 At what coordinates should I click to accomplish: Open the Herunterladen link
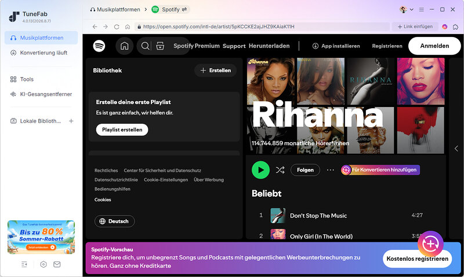pos(269,46)
